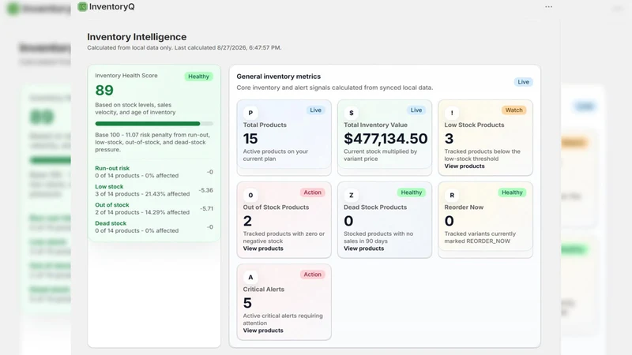Viewport: 632px width, 355px height.
Task: Click View products under Out of Stock Products
Action: [263, 248]
